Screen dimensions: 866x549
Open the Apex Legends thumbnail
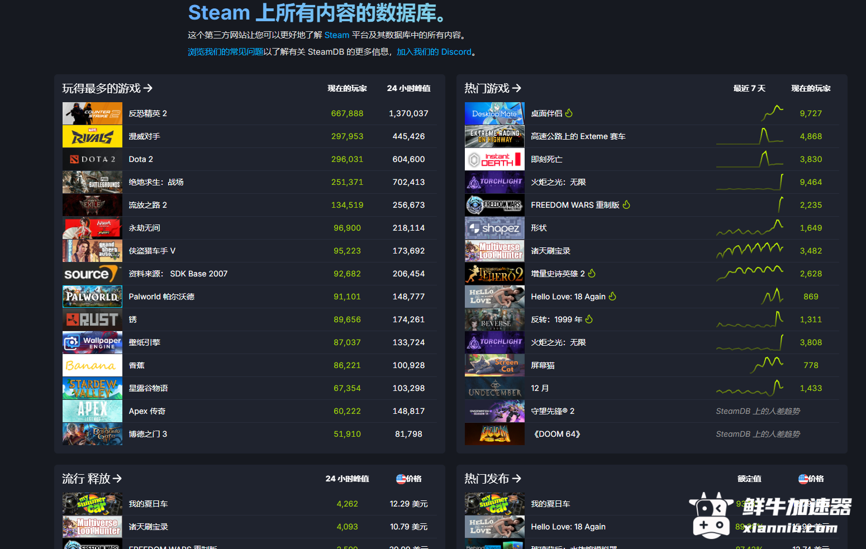[92, 411]
